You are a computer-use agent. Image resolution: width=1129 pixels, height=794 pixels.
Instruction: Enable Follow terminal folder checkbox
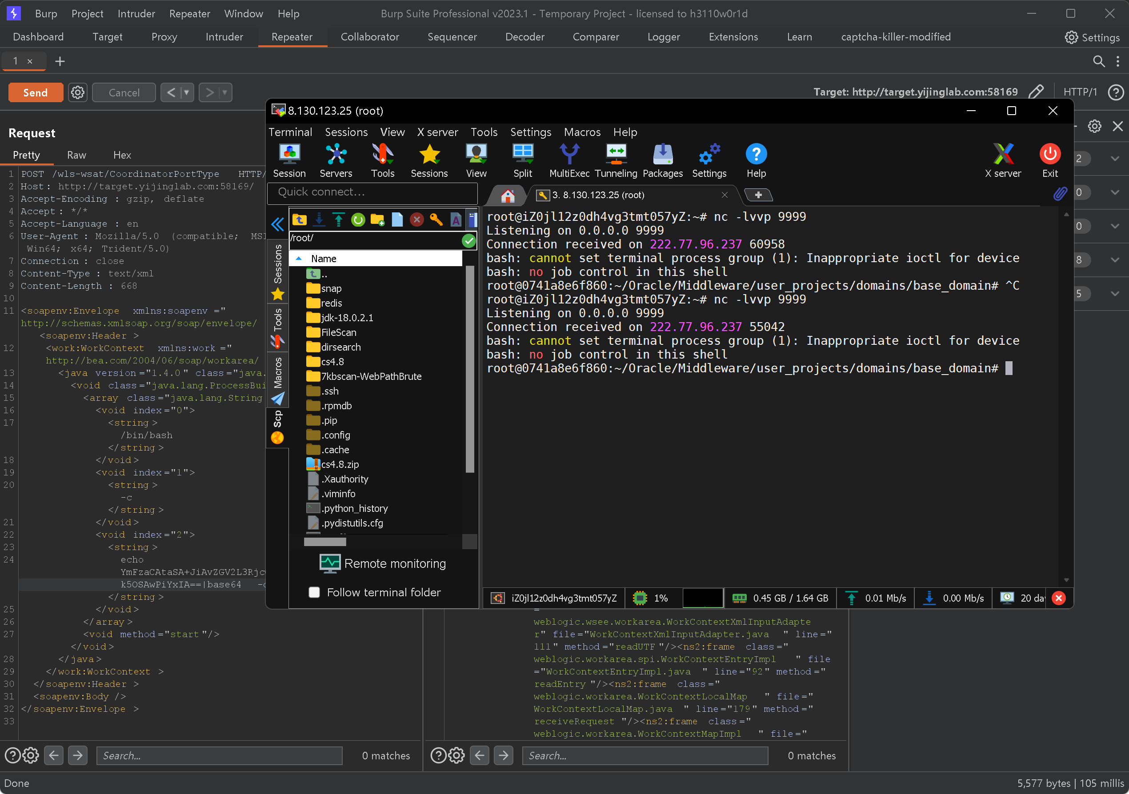click(x=314, y=592)
